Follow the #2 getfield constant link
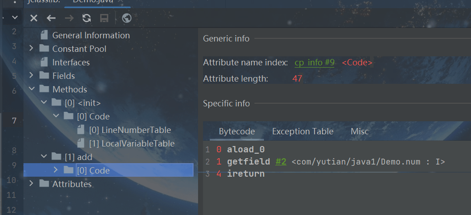 [281, 161]
